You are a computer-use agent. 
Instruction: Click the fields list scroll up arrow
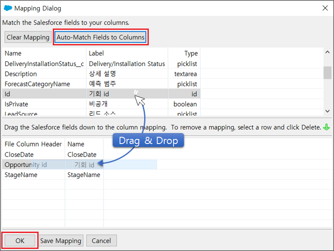click(327, 52)
